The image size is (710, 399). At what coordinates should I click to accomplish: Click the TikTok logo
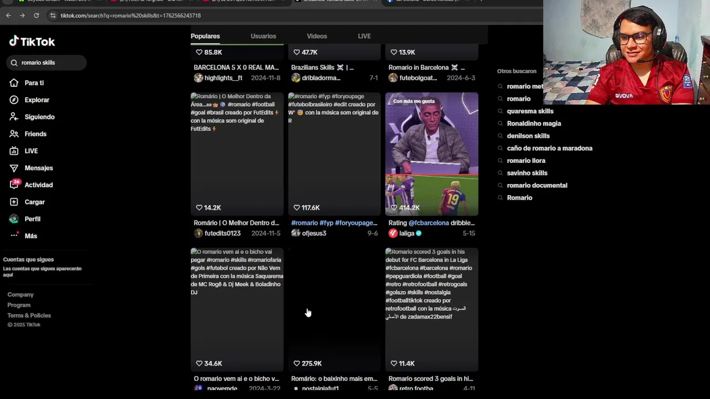tap(32, 42)
